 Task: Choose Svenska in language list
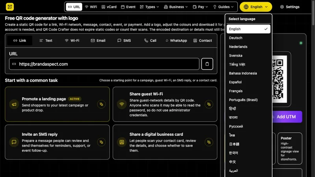248,55
